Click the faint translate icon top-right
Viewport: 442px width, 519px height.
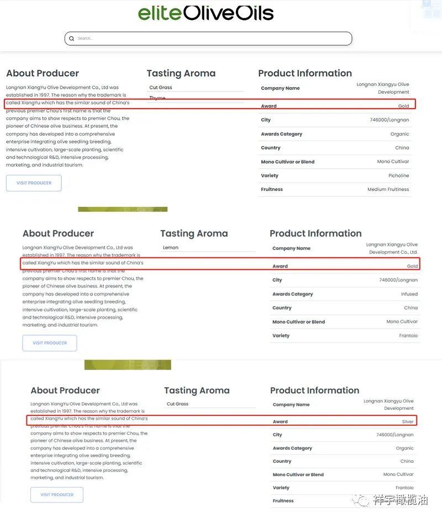coord(426,4)
